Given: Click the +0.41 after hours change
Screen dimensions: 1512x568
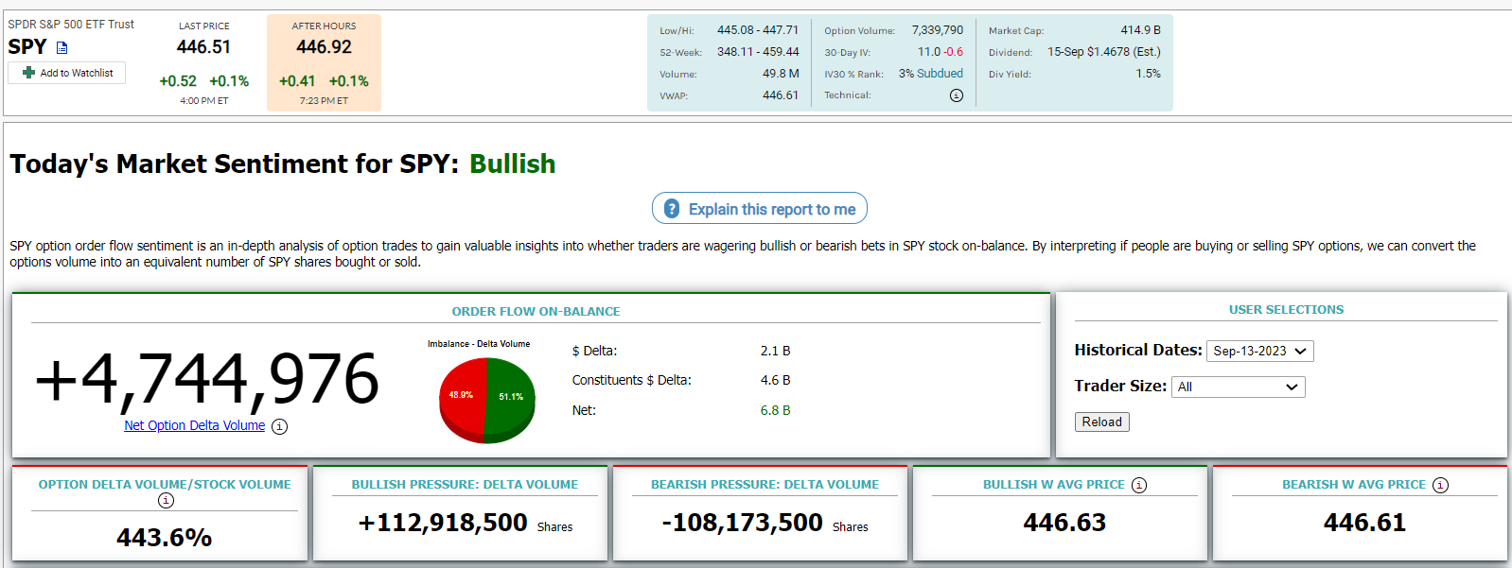Looking at the screenshot, I should click(297, 81).
